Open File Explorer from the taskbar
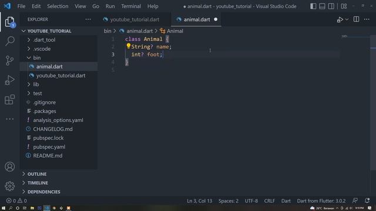Viewport: 376px width, 211px height. pos(32,208)
